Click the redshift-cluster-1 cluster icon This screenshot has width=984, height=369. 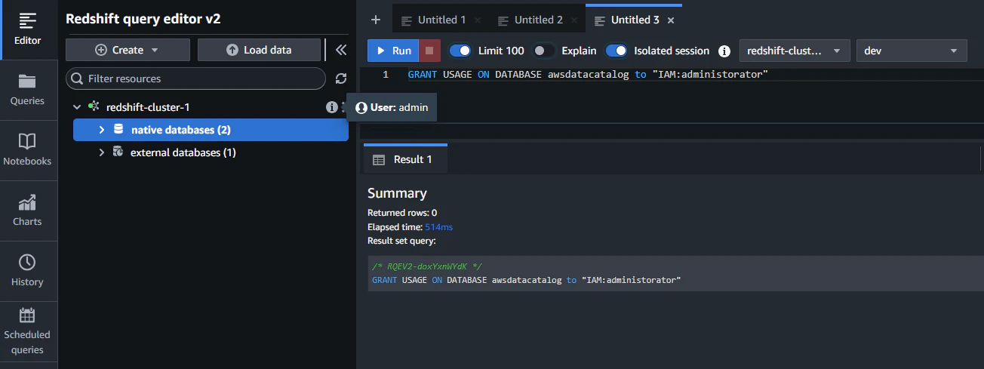pos(94,107)
